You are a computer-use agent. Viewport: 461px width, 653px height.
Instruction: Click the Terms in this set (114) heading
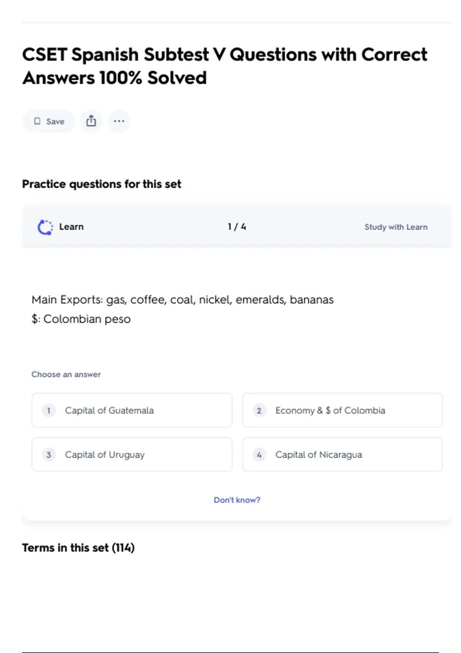(78, 548)
